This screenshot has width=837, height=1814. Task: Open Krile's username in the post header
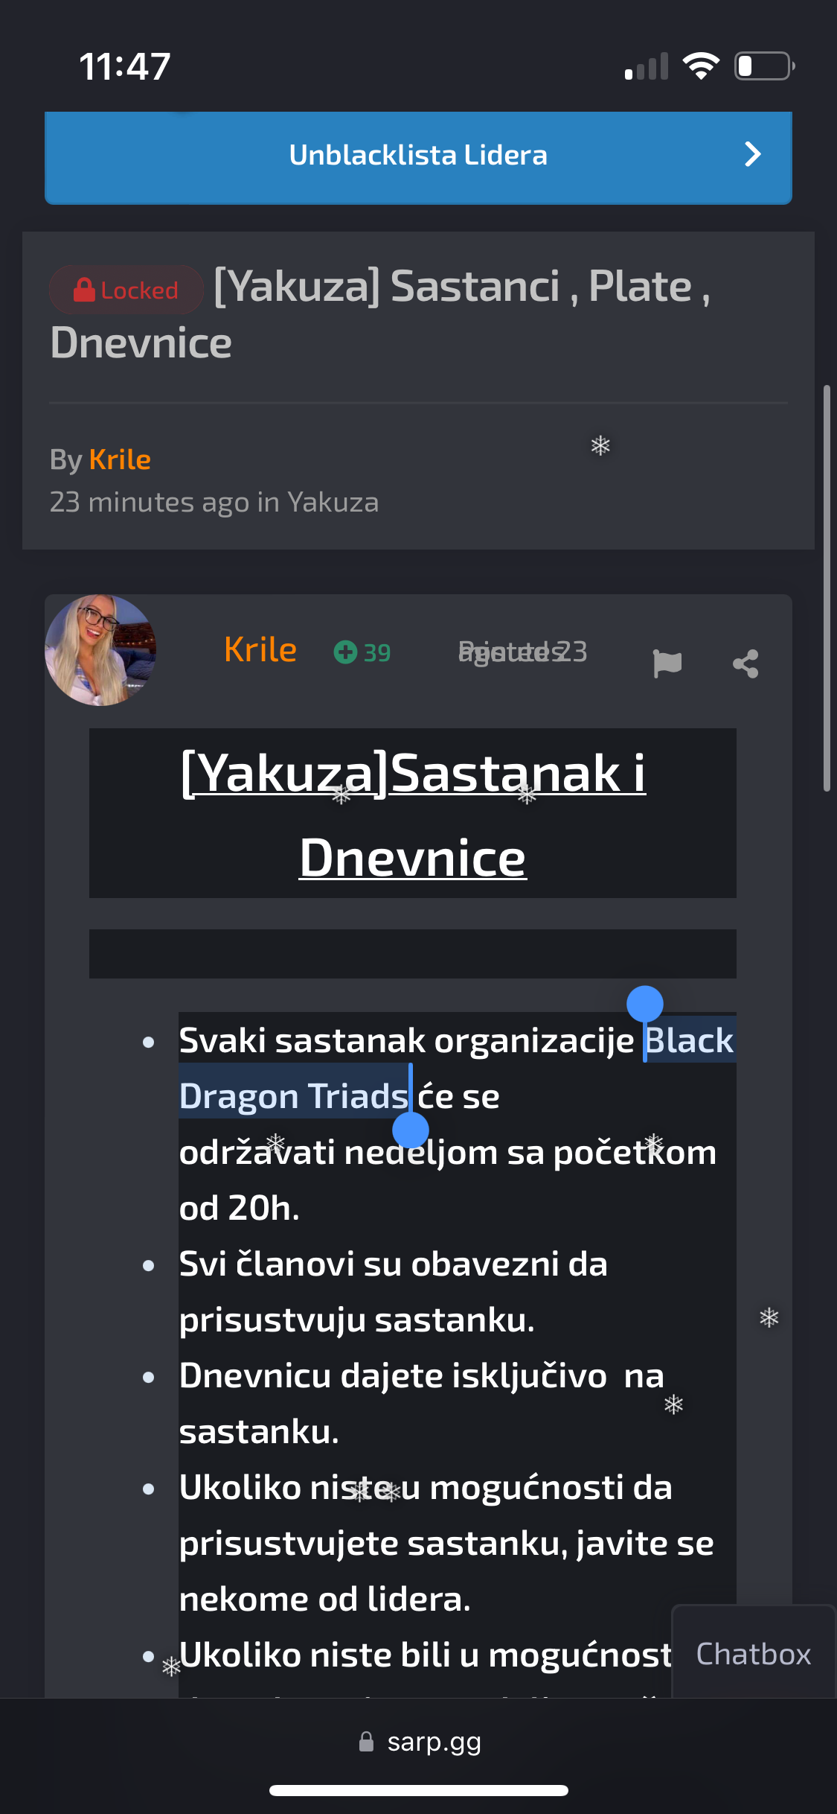[x=260, y=649]
